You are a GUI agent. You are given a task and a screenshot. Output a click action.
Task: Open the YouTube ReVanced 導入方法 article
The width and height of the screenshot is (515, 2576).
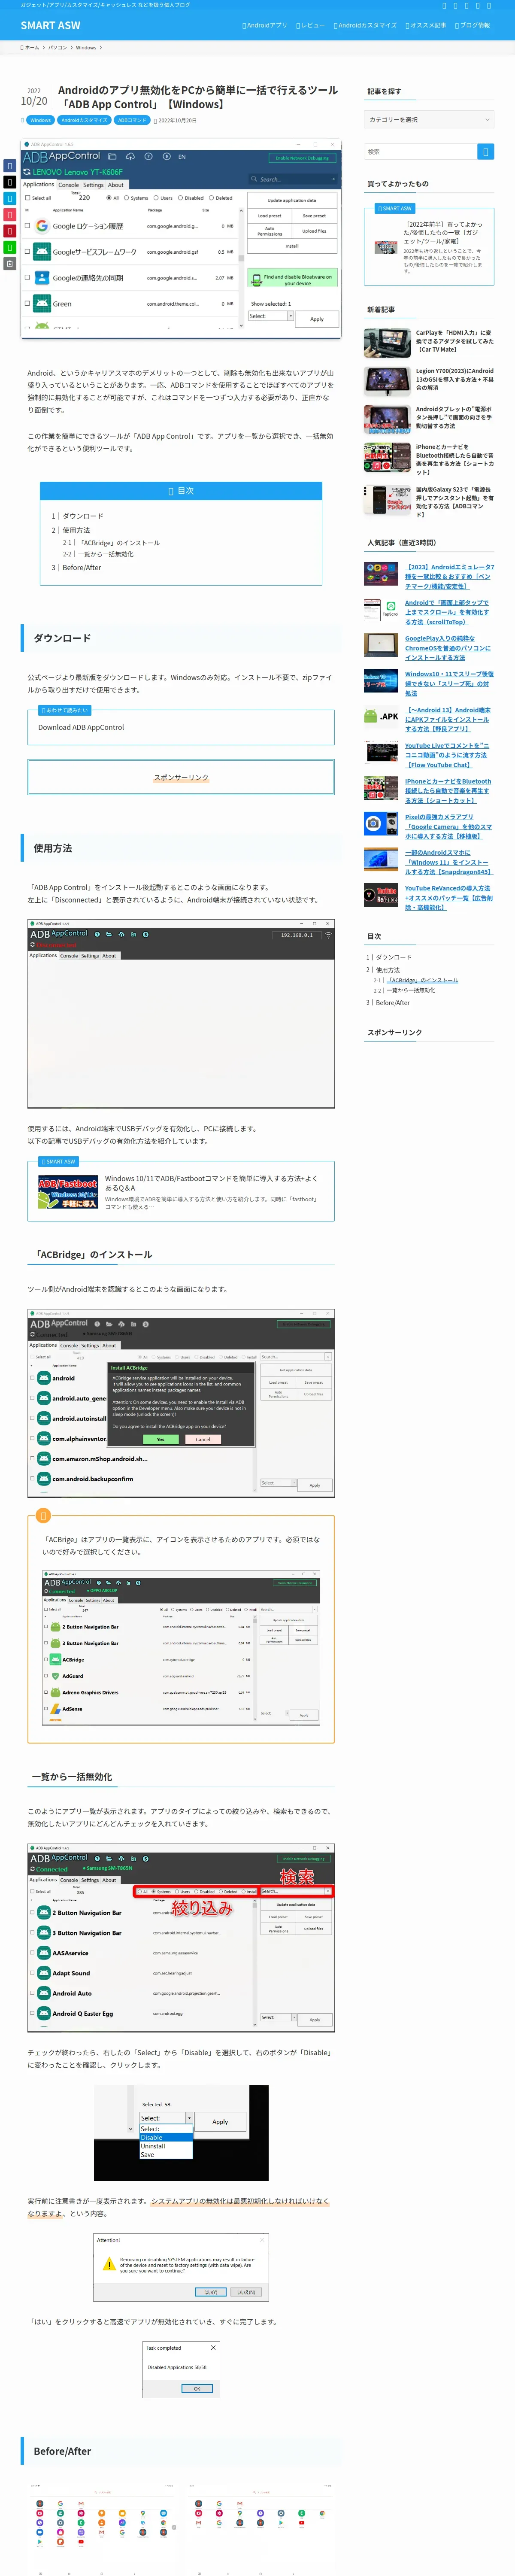(449, 898)
